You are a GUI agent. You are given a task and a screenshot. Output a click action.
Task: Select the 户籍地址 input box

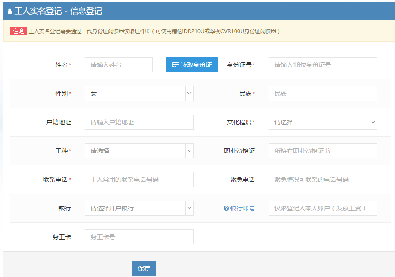click(139, 122)
